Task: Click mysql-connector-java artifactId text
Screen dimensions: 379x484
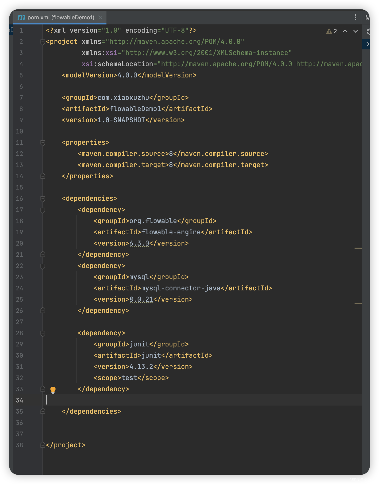Action: [181, 288]
